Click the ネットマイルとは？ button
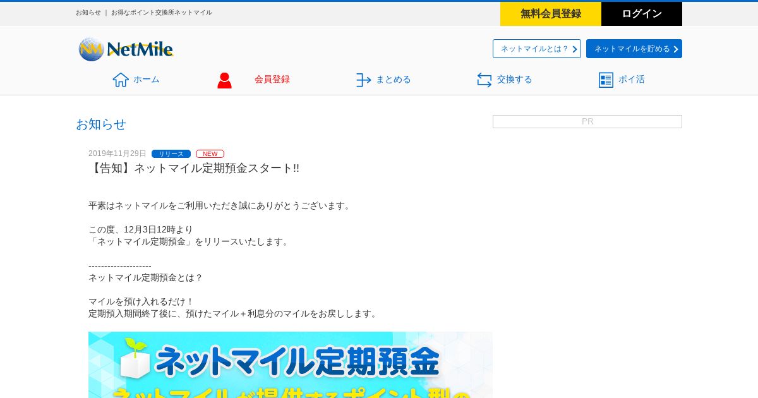The image size is (758, 398). coord(537,49)
